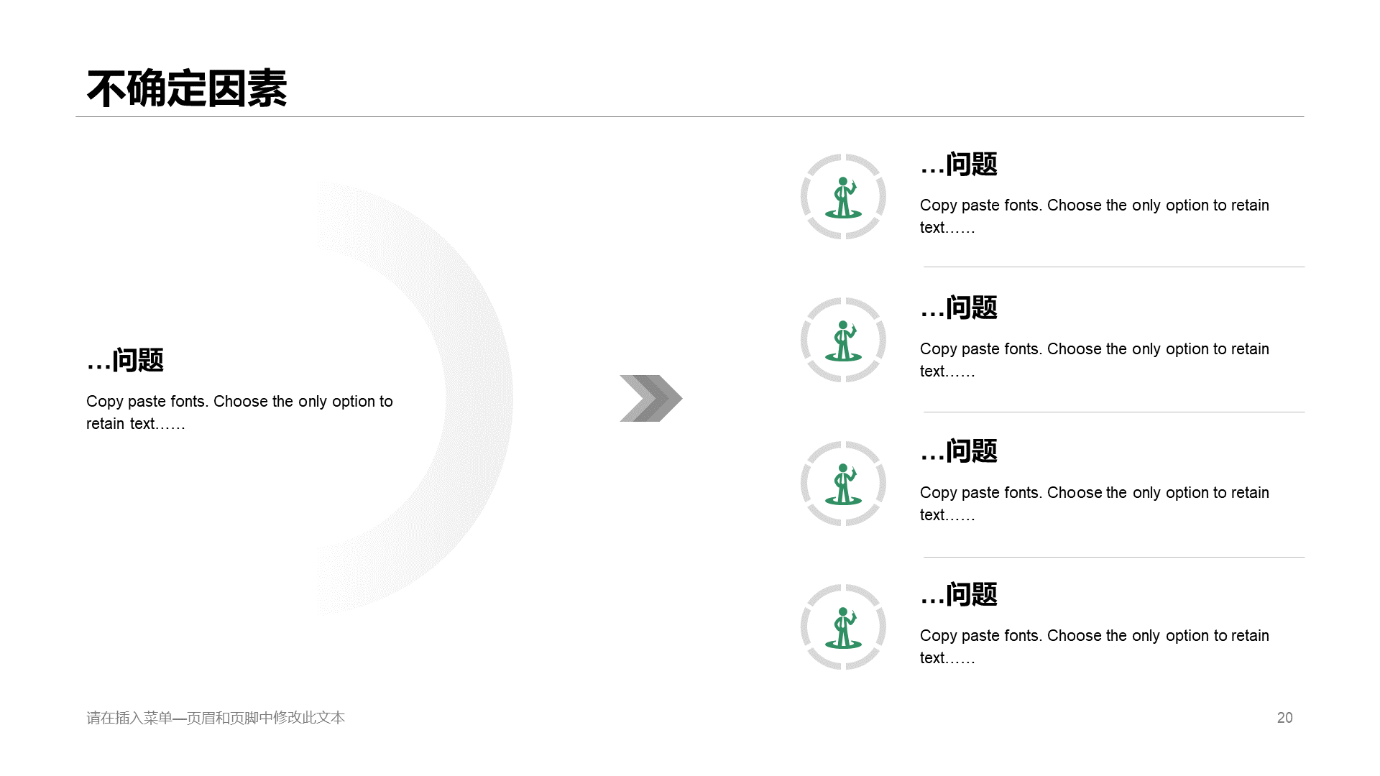Viewport: 1380px width, 776px height.
Task: Select the gray double chevron arrow
Action: pos(651,398)
